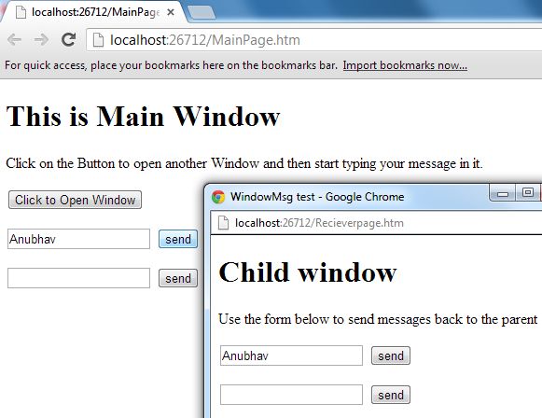Click the bookmarks bar hint text
Image resolution: width=542 pixels, height=418 pixels.
pos(171,65)
